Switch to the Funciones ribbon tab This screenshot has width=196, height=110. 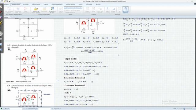tap(26, 5)
